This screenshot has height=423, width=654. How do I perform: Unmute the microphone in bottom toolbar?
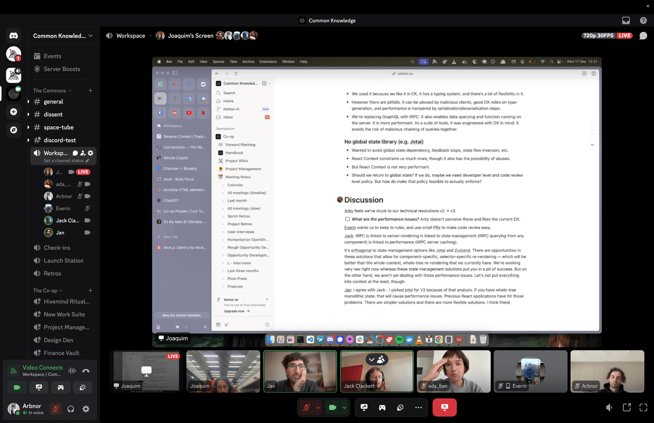(307, 407)
